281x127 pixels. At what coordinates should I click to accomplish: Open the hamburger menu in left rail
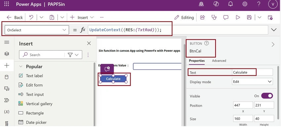pyautogui.click(x=7, y=42)
